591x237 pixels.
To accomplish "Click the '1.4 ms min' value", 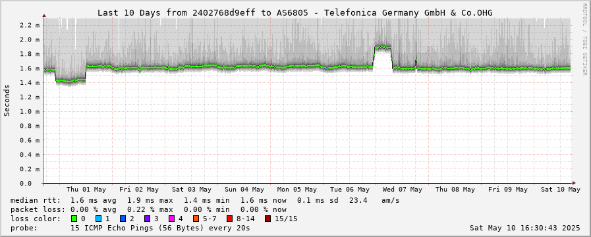I will click(206, 200).
